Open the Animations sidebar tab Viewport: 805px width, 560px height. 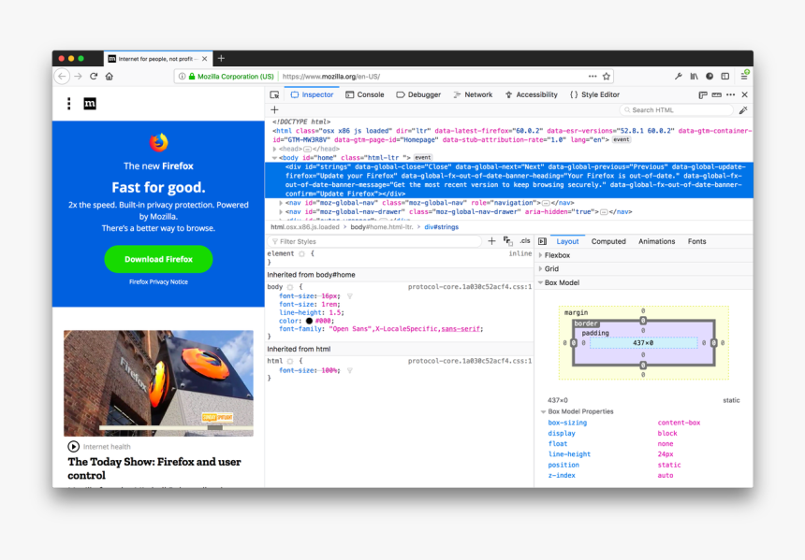(656, 241)
